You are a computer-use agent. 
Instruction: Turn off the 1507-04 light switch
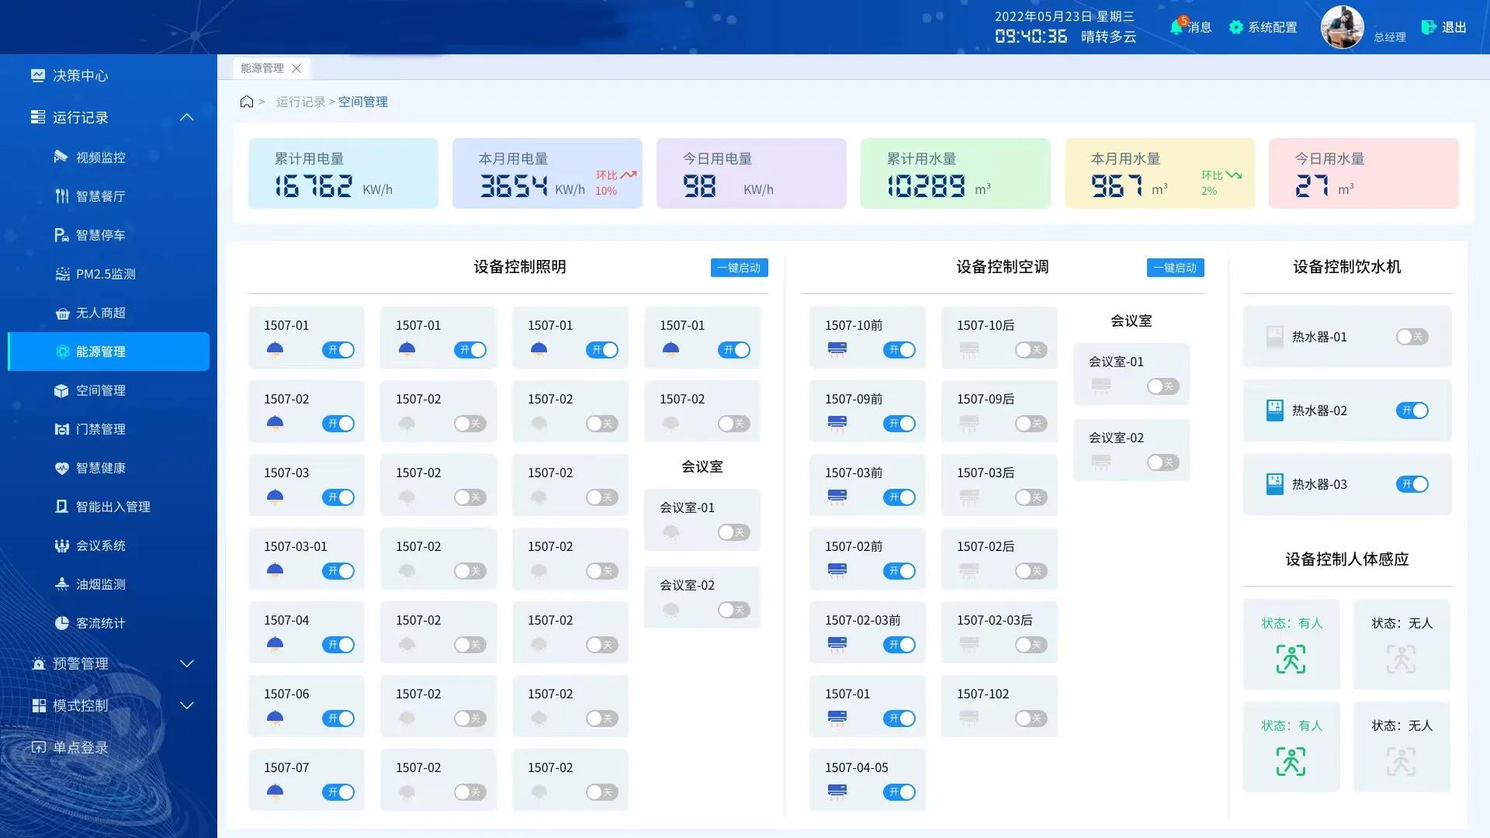[x=338, y=645]
